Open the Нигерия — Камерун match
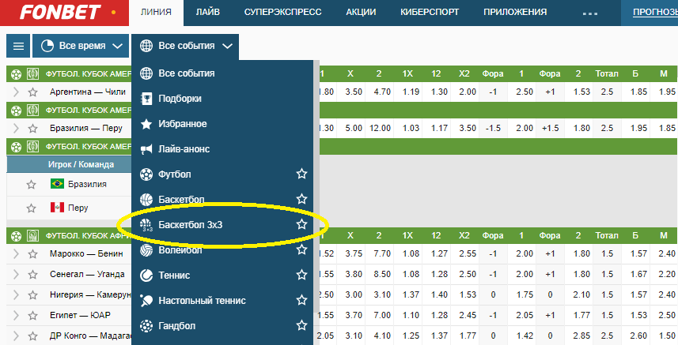The width and height of the screenshot is (678, 345). [90, 295]
